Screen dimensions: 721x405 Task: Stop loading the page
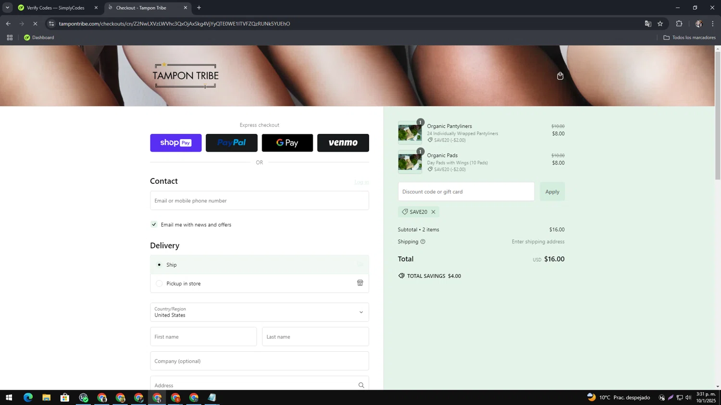35,24
